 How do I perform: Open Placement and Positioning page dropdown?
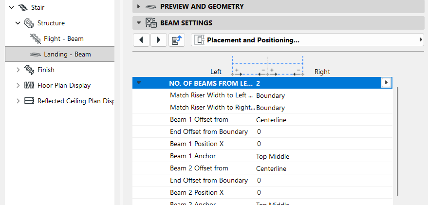[307, 40]
